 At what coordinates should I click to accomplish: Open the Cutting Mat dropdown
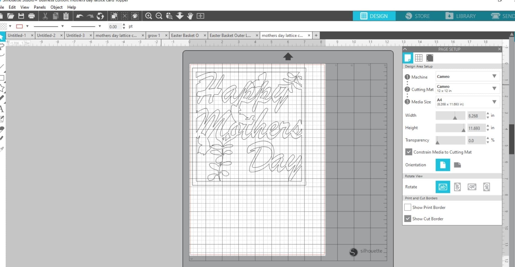coord(467,88)
